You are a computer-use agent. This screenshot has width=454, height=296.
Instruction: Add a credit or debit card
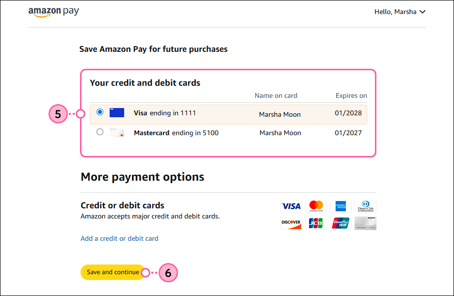(x=119, y=238)
